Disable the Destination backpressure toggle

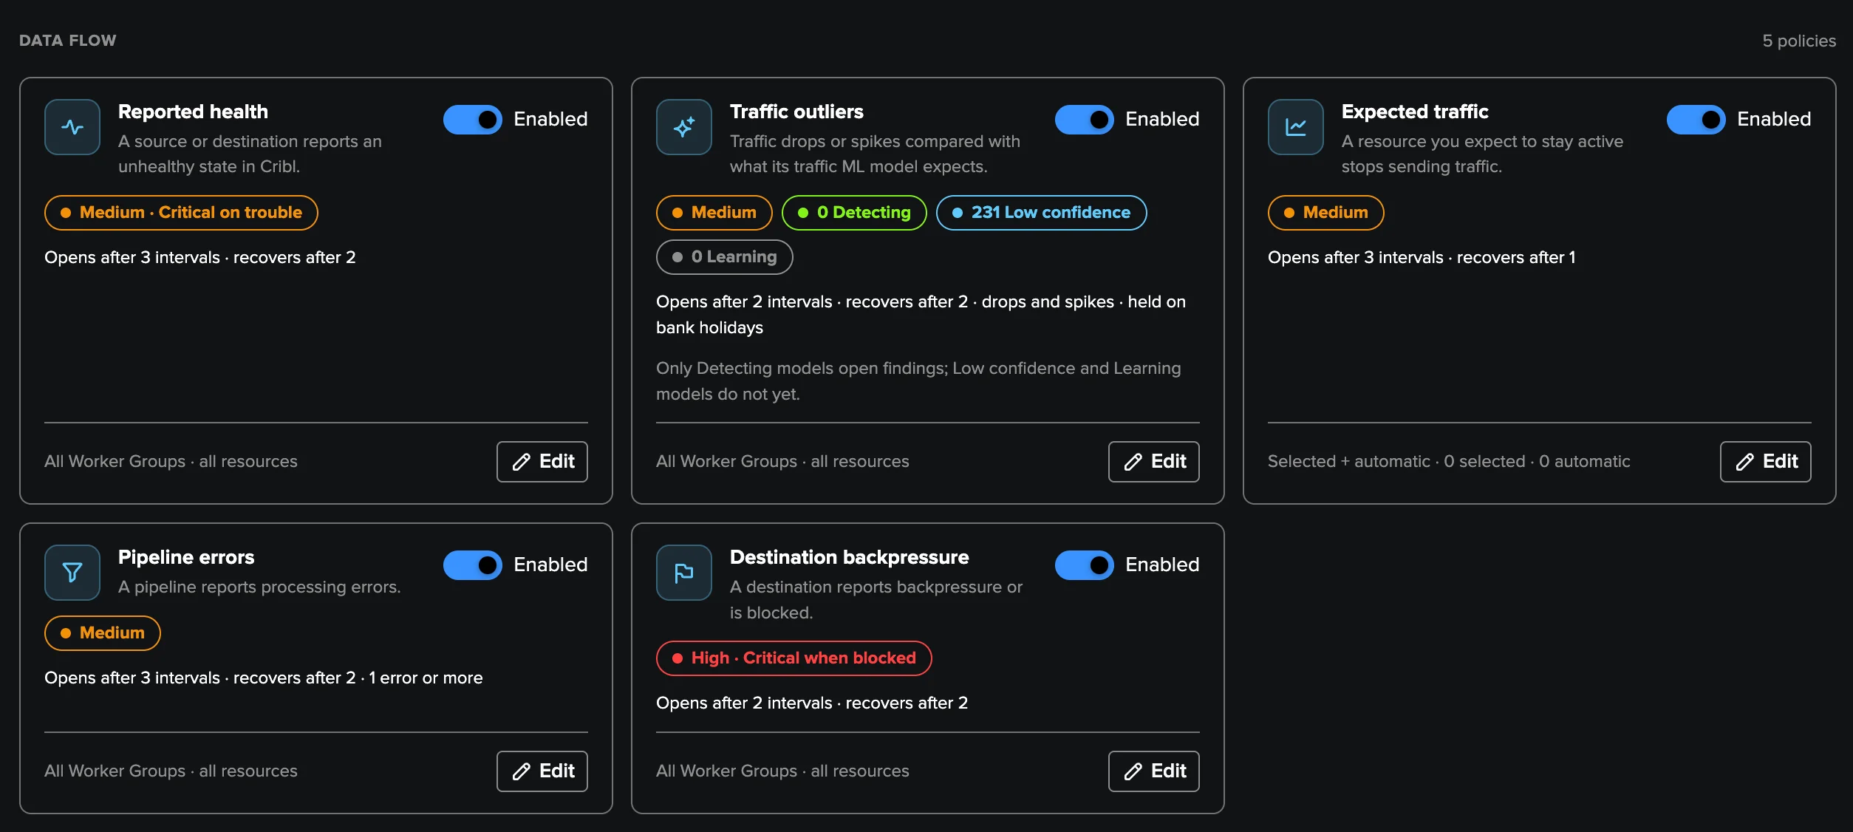tap(1085, 565)
